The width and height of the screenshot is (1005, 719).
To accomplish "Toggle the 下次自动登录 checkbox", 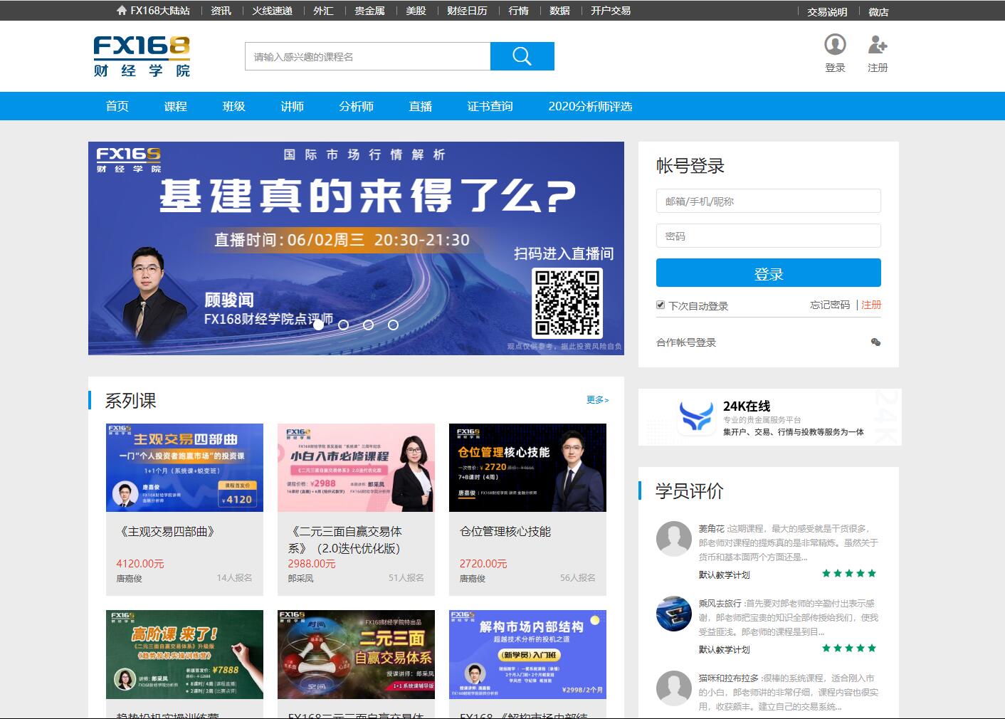I will 661,305.
